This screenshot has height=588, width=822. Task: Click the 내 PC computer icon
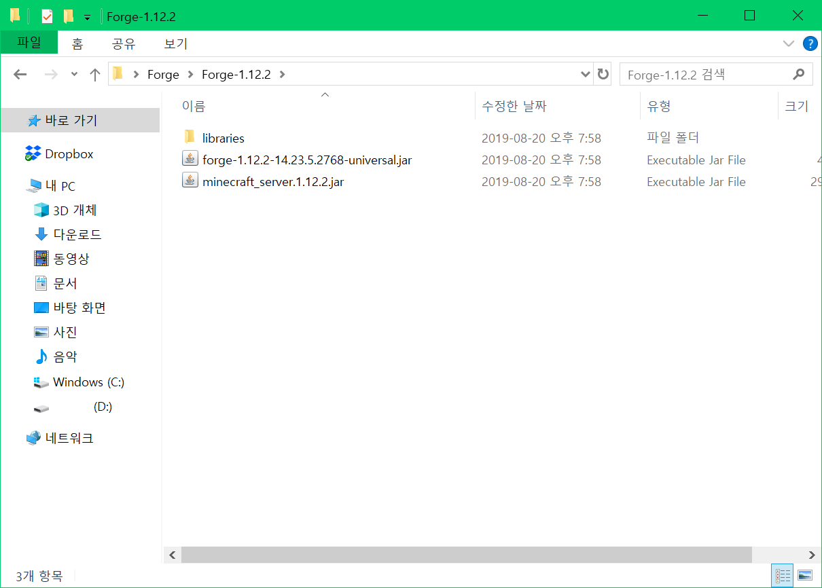click(x=34, y=185)
